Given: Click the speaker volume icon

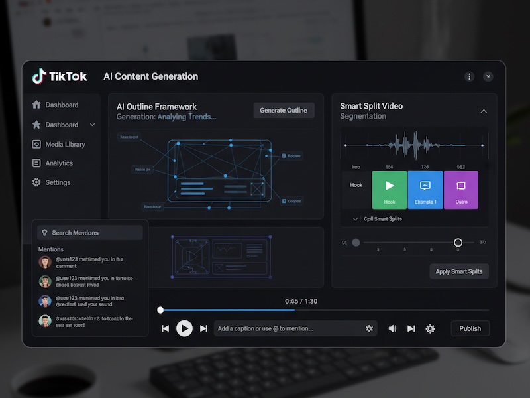Looking at the screenshot, I should pyautogui.click(x=392, y=328).
